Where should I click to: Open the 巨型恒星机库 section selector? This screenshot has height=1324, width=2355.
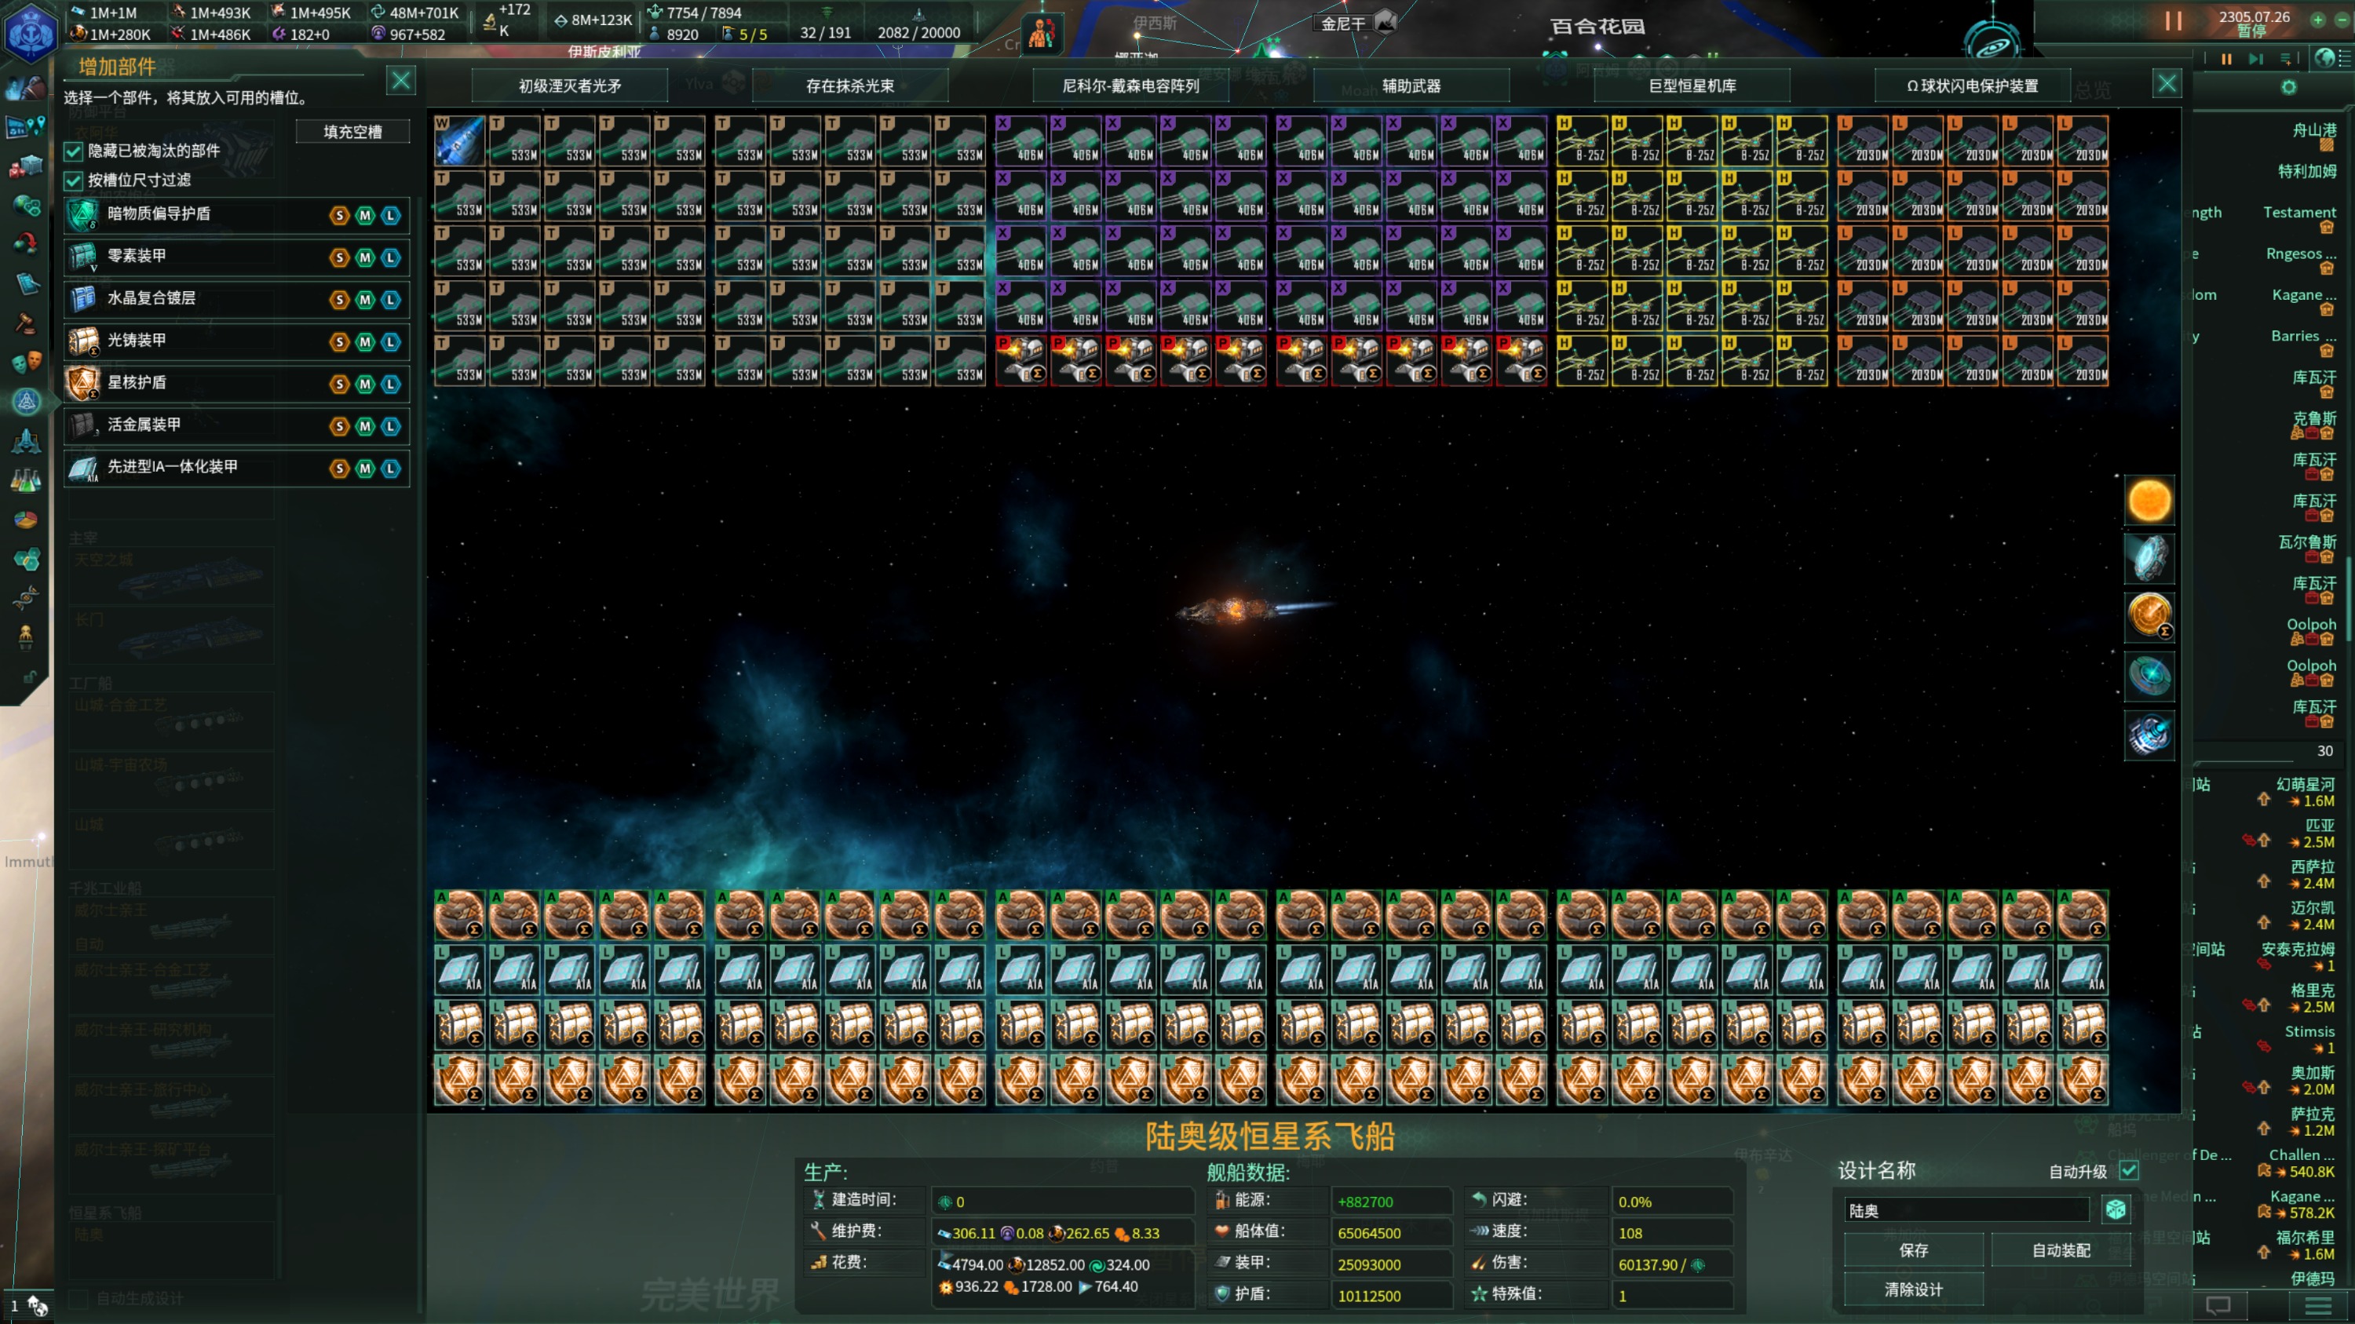click(1692, 85)
